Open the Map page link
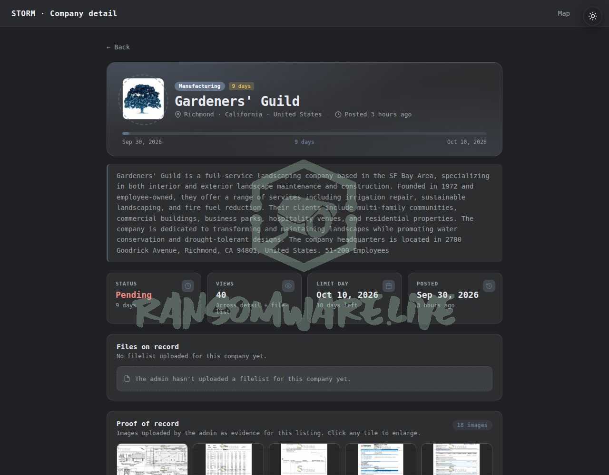Image resolution: width=609 pixels, height=475 pixels. tap(564, 13)
